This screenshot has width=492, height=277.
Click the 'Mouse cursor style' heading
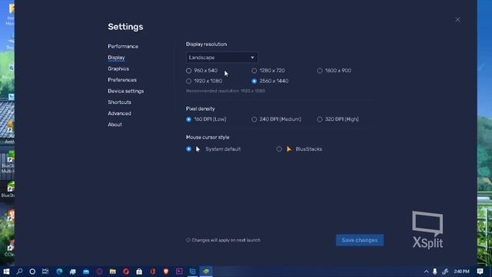point(208,137)
